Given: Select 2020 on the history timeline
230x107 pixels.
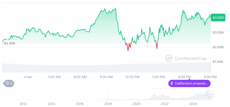Looking at the screenshot, I should coord(136,104).
